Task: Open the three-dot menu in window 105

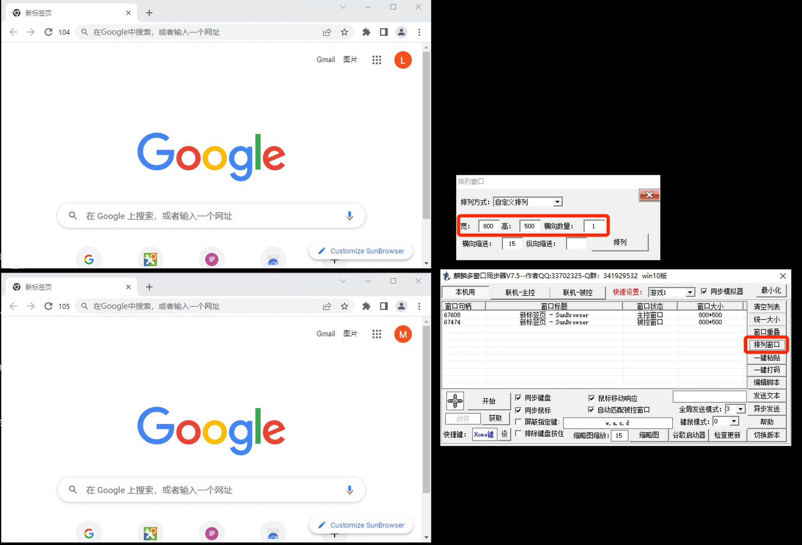Action: 419,306
